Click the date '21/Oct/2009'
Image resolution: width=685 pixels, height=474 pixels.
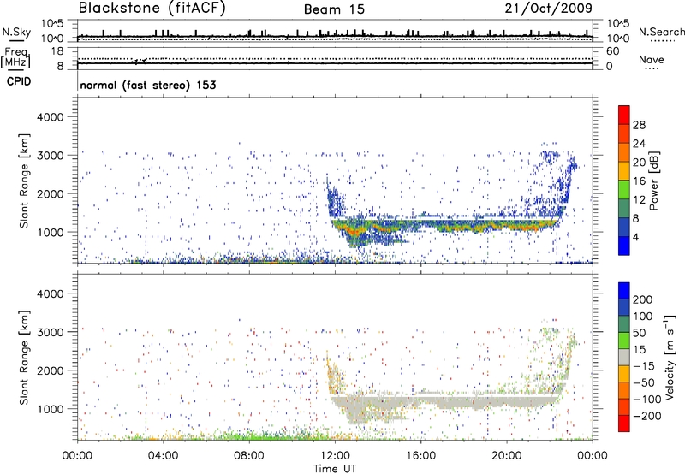[x=548, y=9]
